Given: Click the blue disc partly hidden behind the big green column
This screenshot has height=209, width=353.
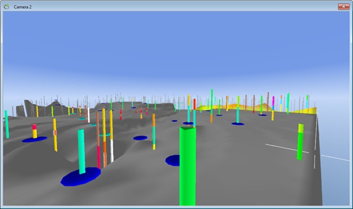Looking at the screenshot, I should point(173,160).
